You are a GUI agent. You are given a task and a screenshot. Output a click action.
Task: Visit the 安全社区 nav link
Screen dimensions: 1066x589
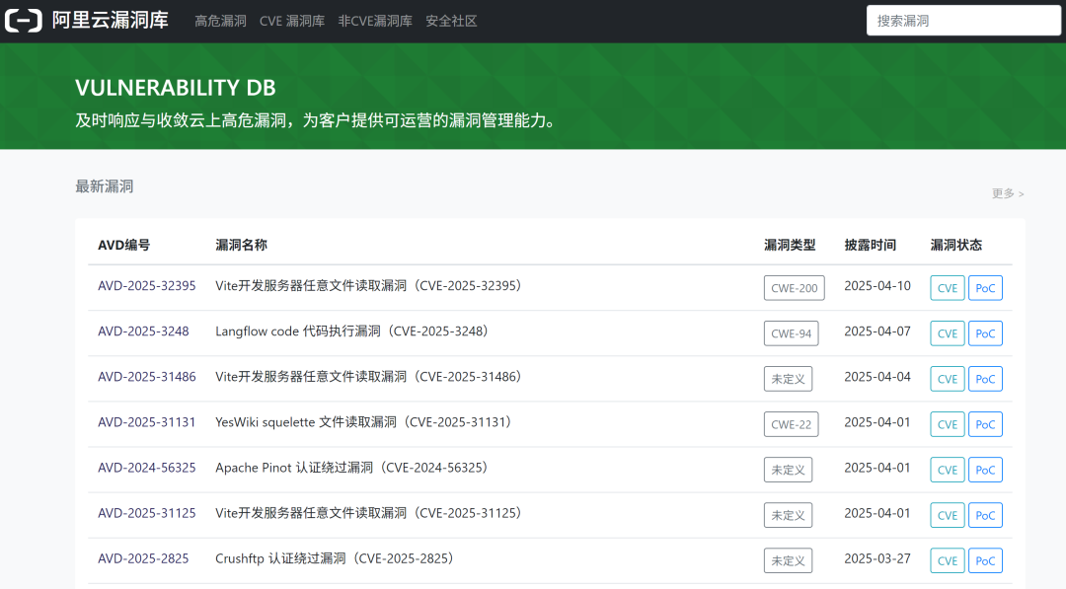(451, 21)
